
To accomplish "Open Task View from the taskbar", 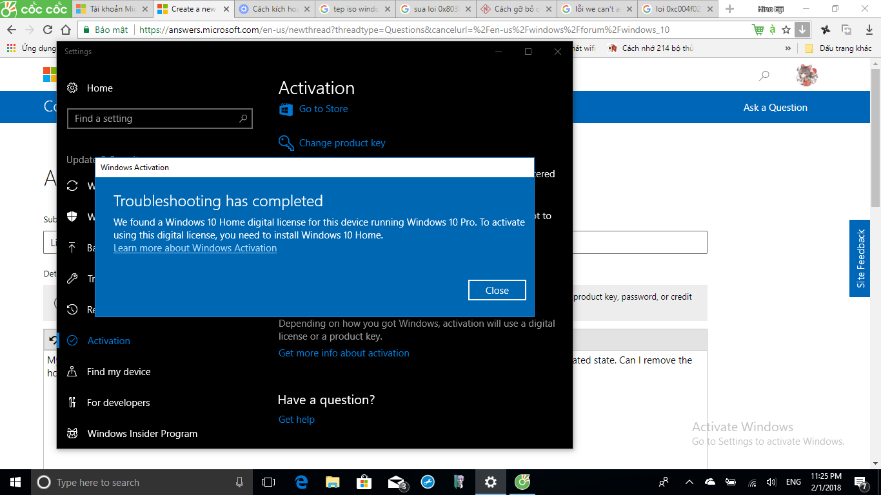I will 268,482.
